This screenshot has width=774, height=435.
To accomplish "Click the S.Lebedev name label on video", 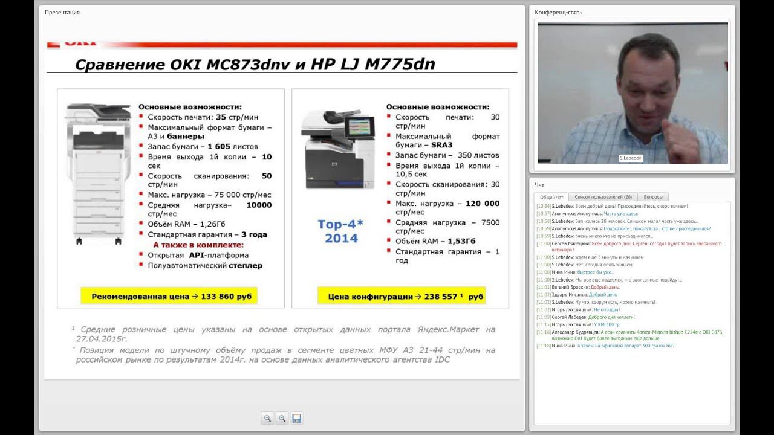I will (x=629, y=158).
